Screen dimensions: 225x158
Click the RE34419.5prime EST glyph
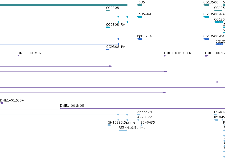(123, 130)
